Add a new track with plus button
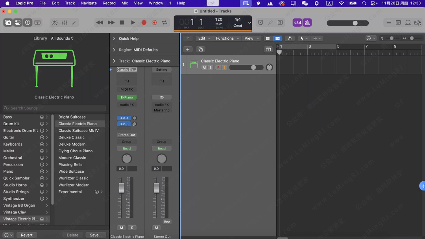The image size is (425, 239). tap(188, 49)
